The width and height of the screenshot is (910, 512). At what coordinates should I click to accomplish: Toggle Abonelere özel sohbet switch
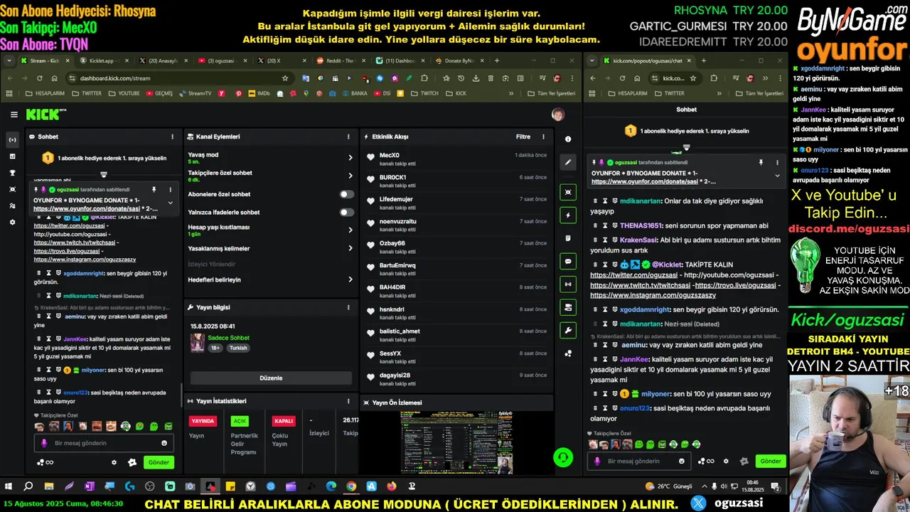(x=346, y=194)
